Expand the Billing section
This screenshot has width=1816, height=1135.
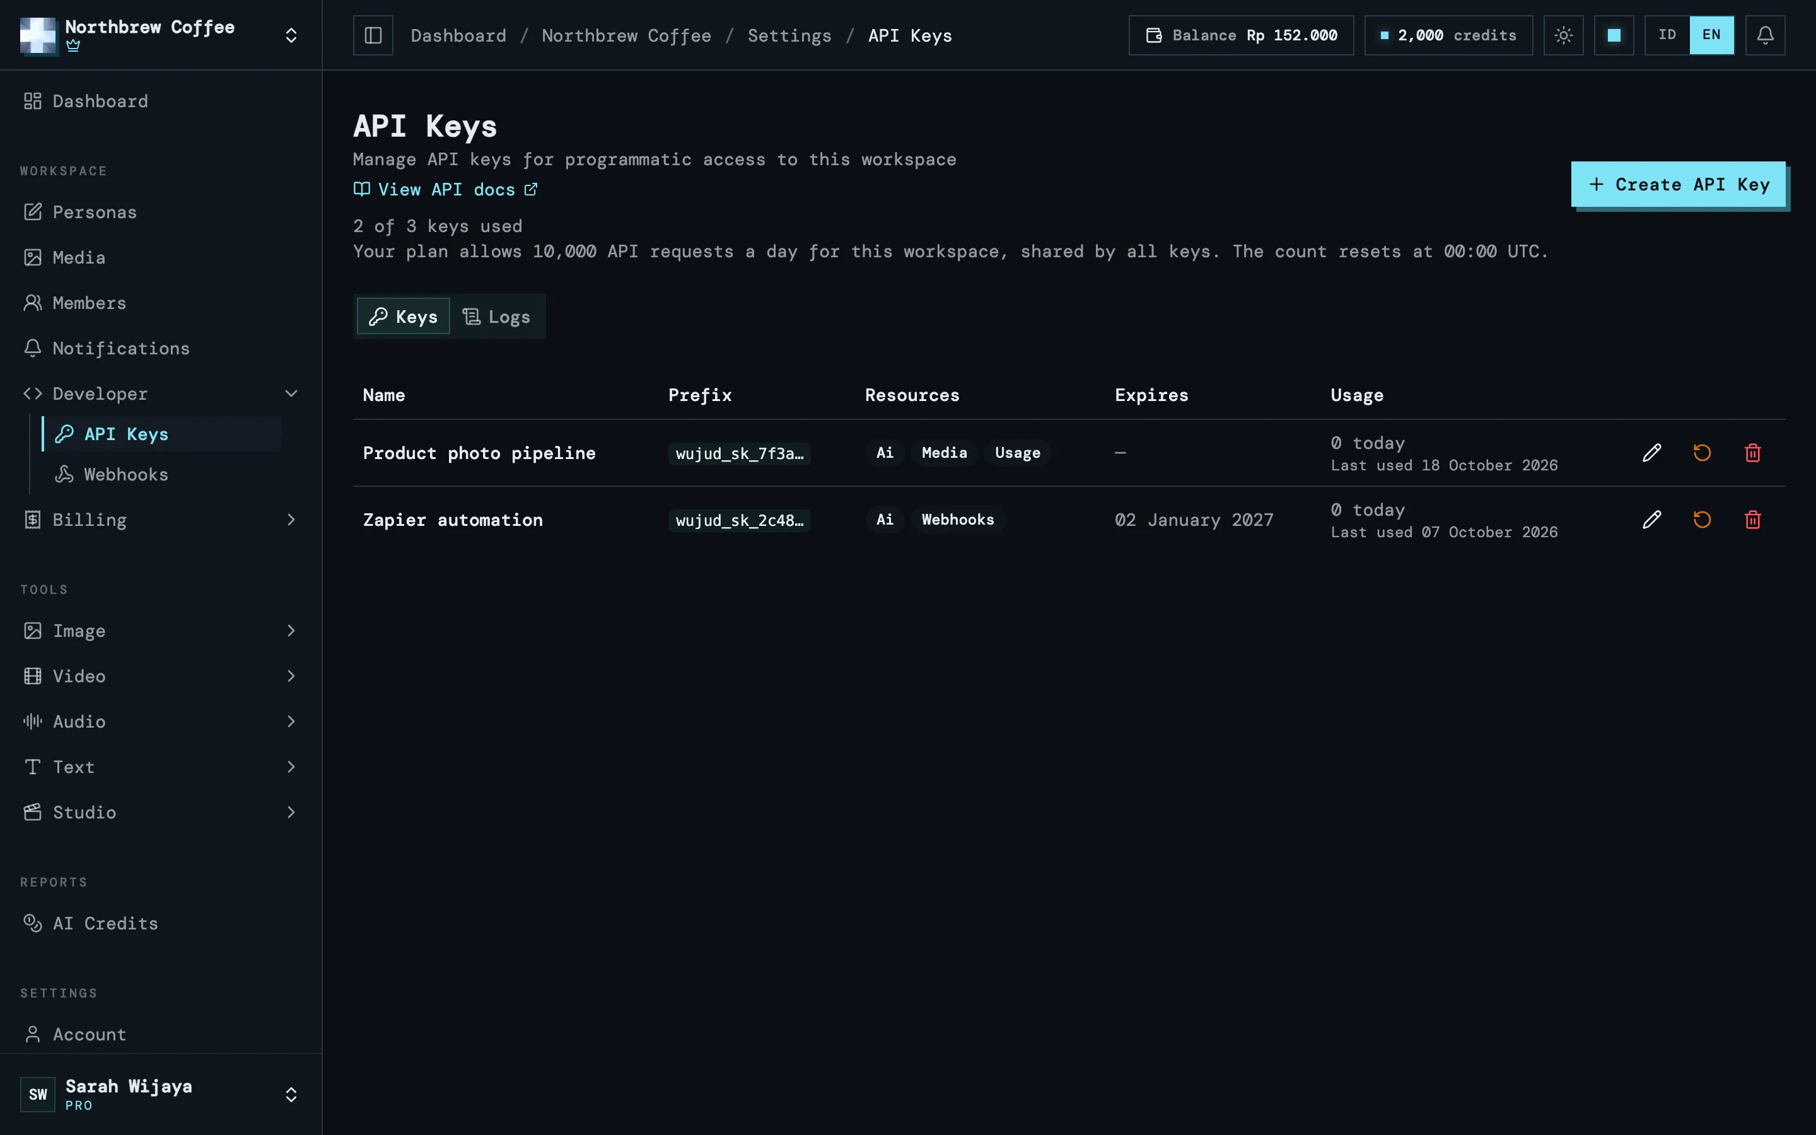(161, 520)
